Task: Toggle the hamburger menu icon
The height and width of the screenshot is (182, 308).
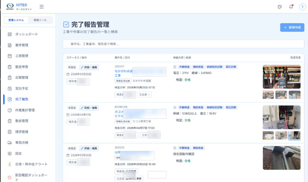Action: pos(42,7)
